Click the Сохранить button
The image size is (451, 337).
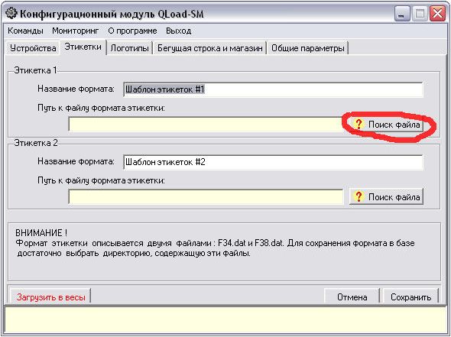coord(410,296)
